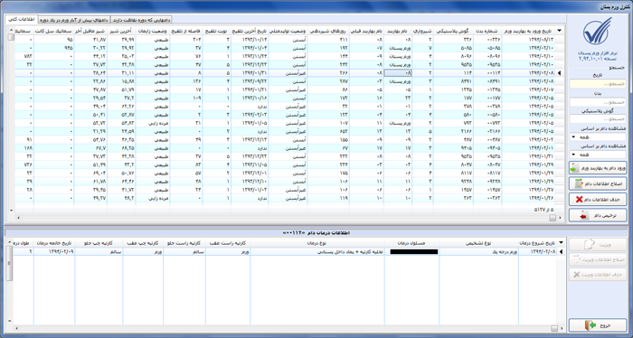This screenshot has height=338, width=633.
Task: Click the ترخیص دام discharge button
Action: pyautogui.click(x=598, y=215)
